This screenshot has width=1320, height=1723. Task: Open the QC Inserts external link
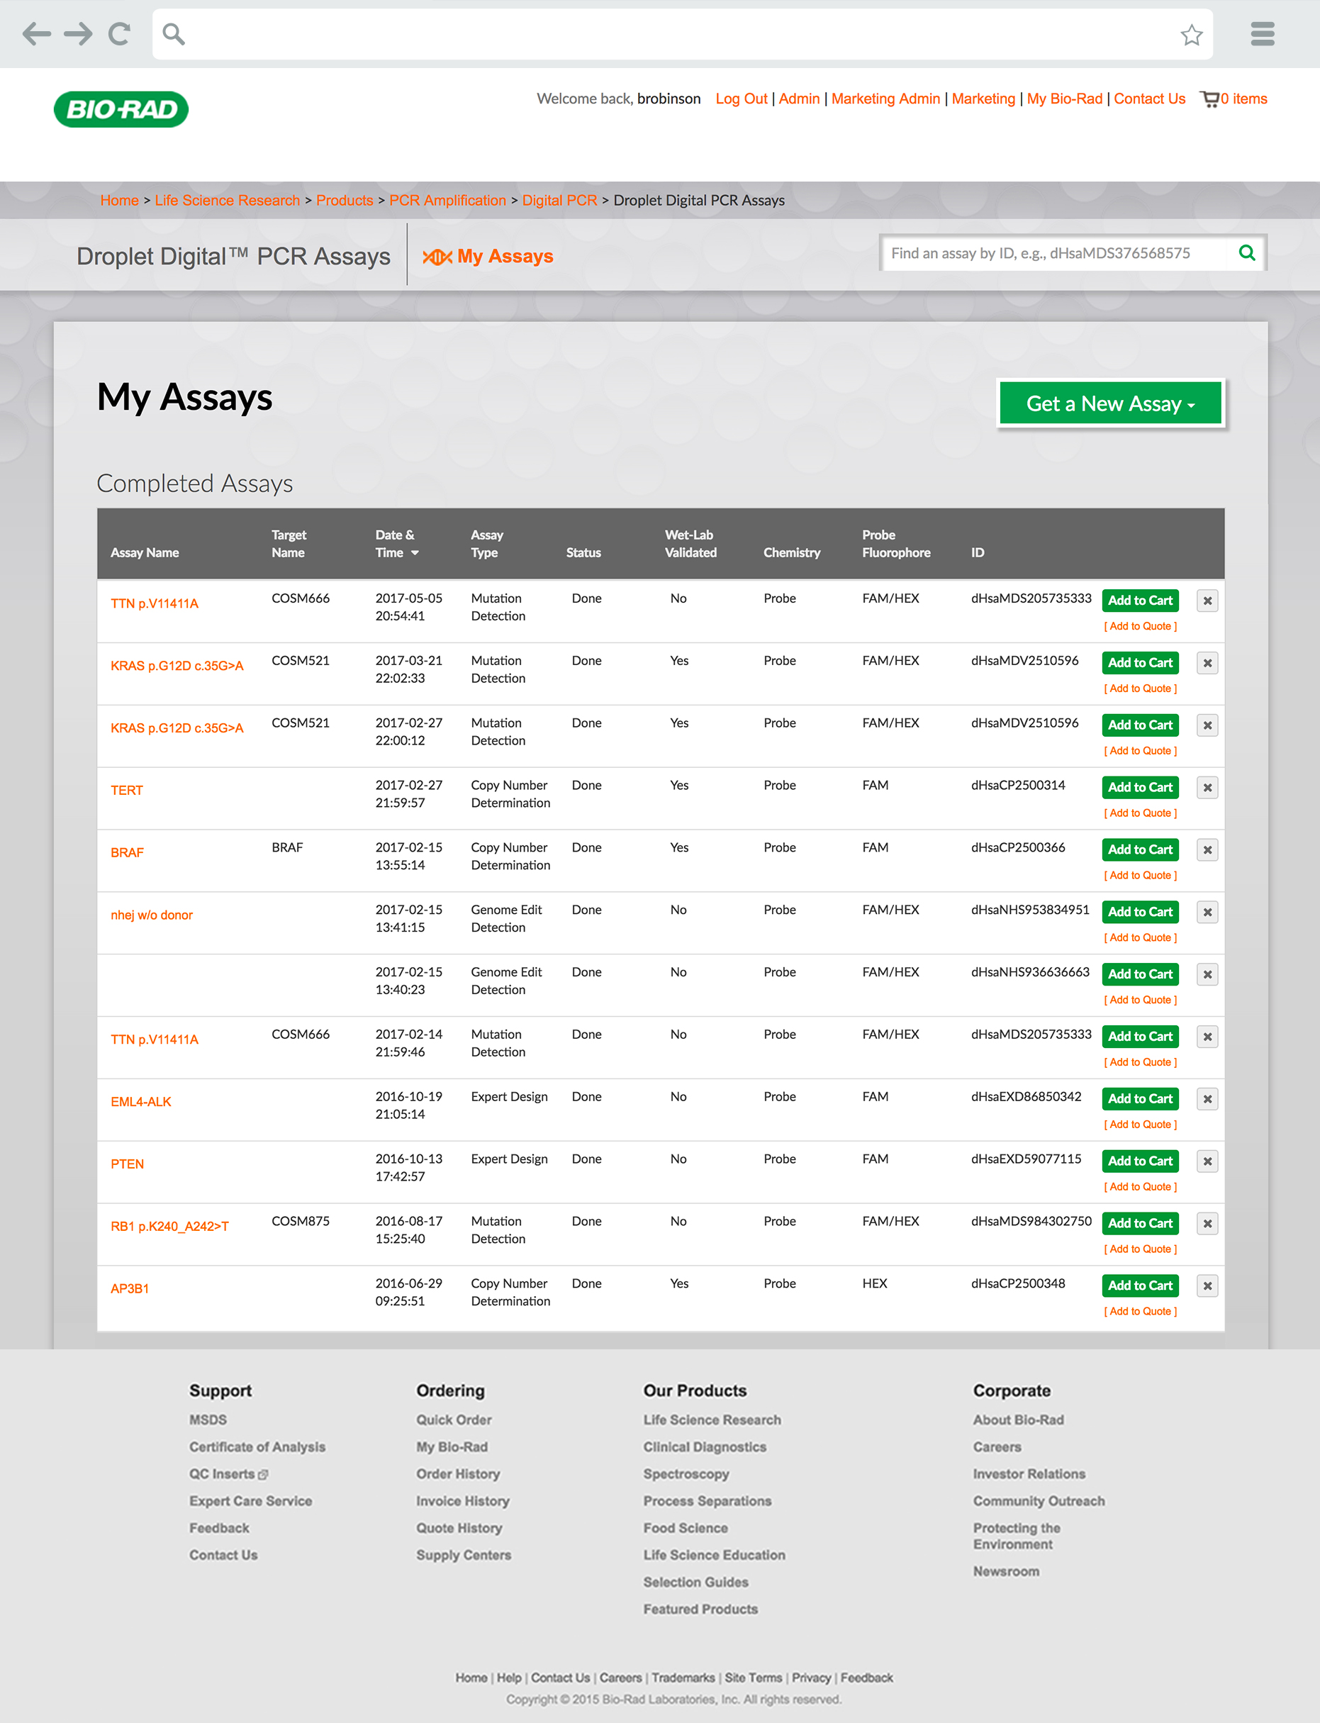228,1474
